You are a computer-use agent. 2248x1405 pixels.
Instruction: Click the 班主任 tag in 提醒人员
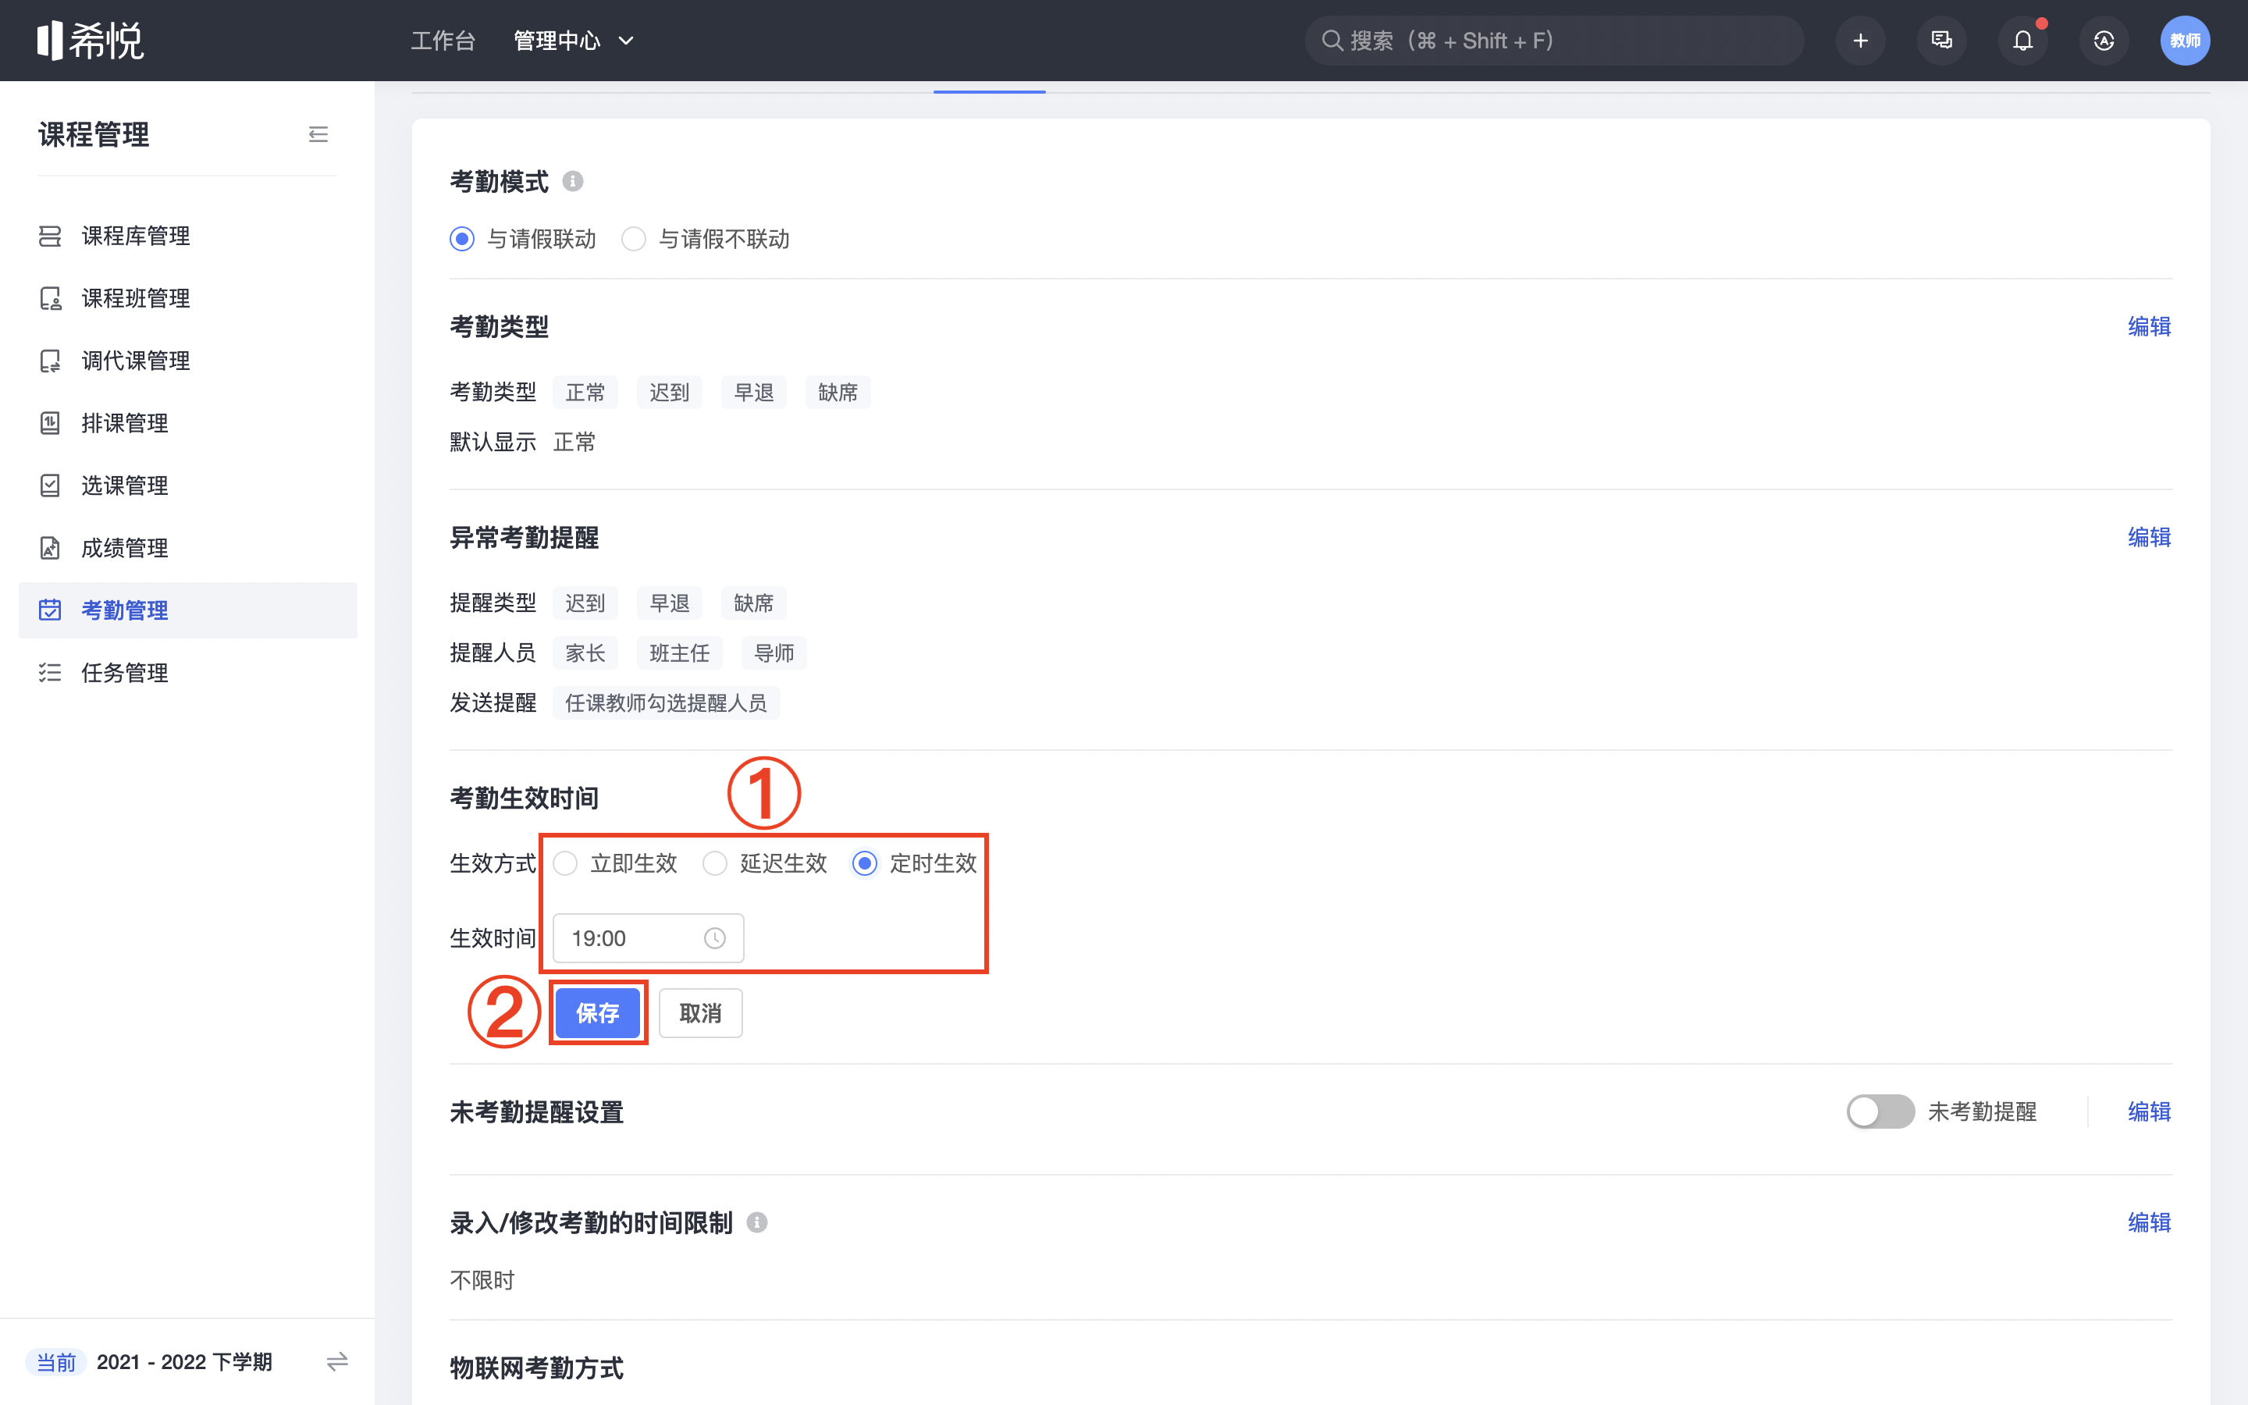(680, 653)
